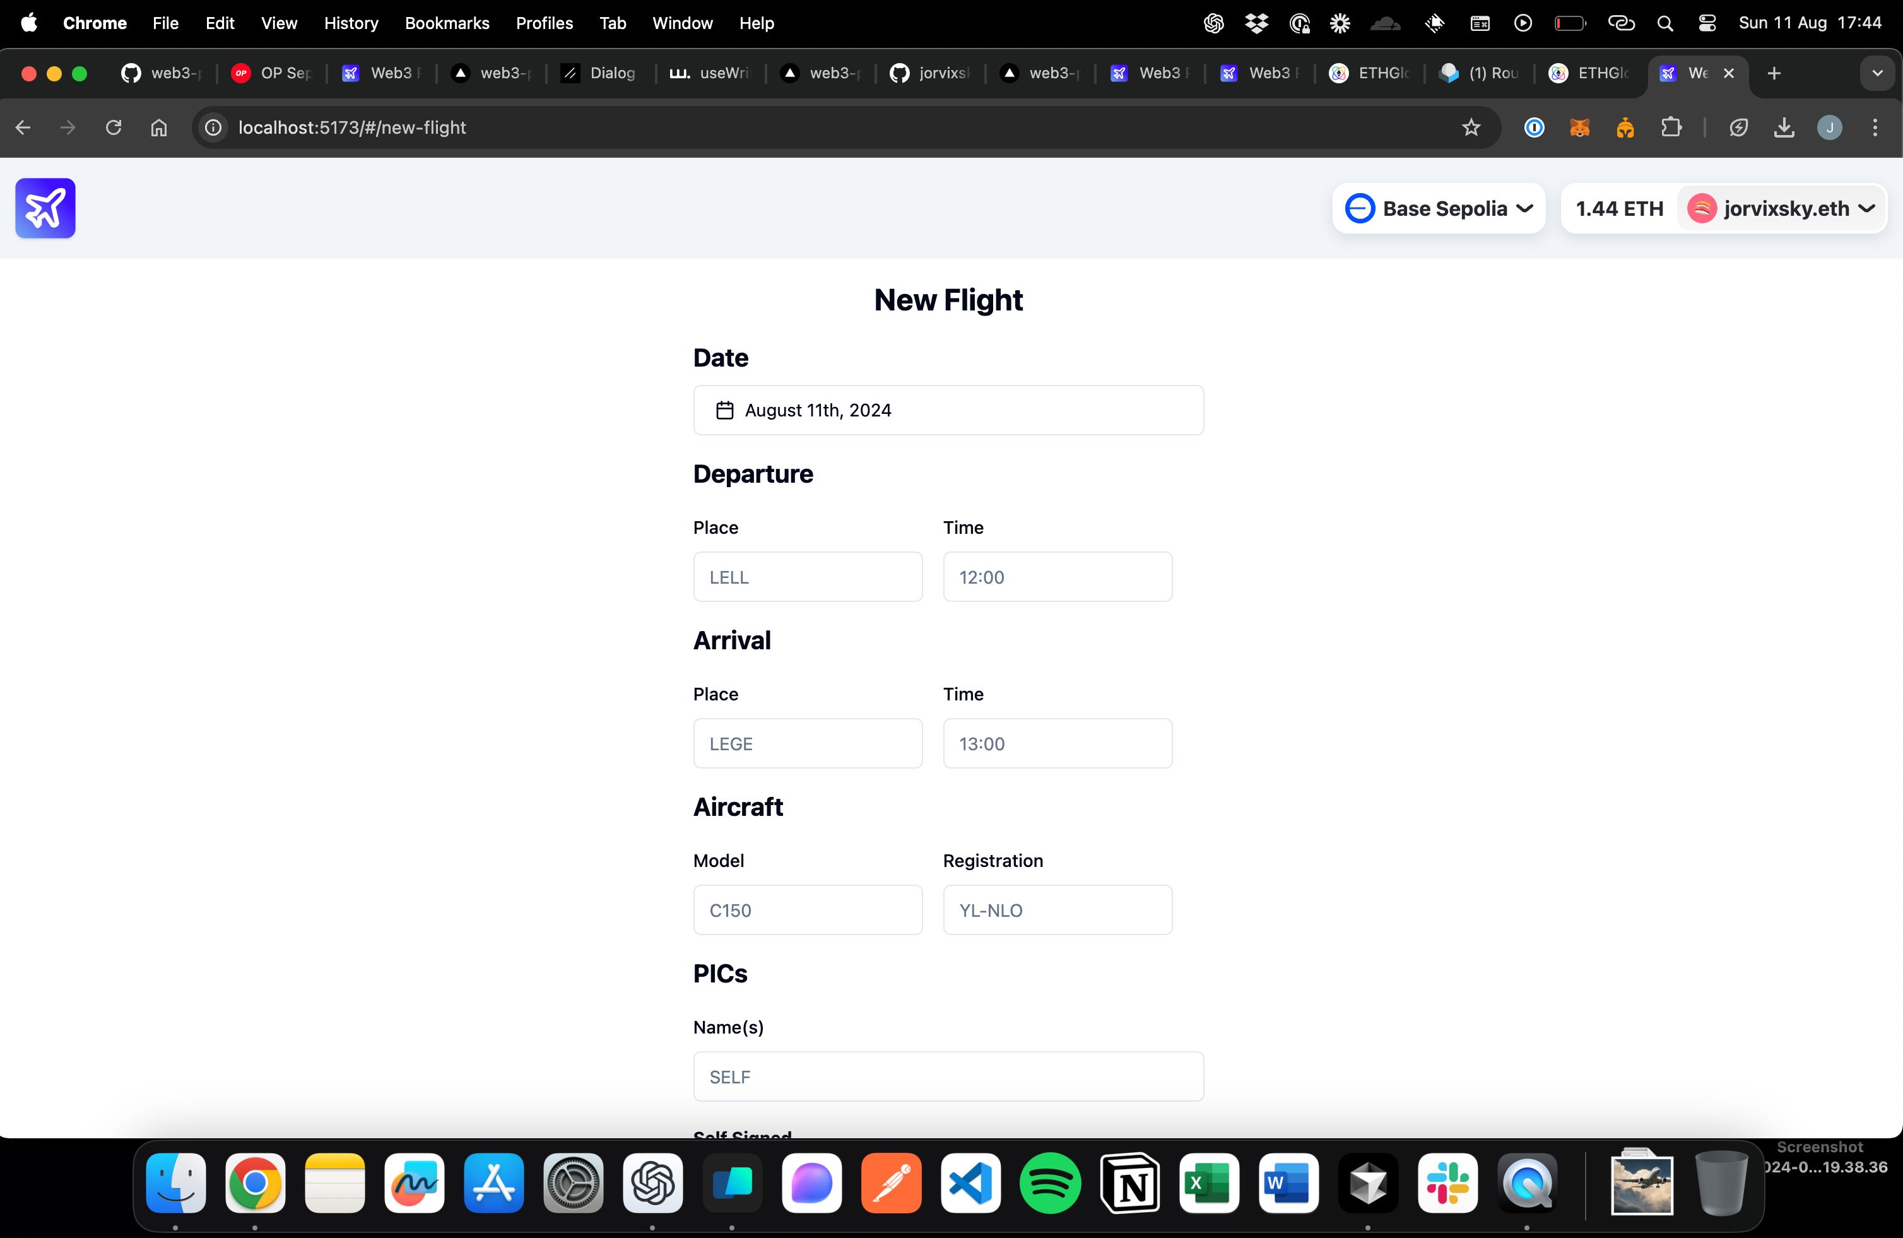Screen dimensions: 1903x1238
Task: Bookmark this page with the star icon
Action: point(1471,127)
